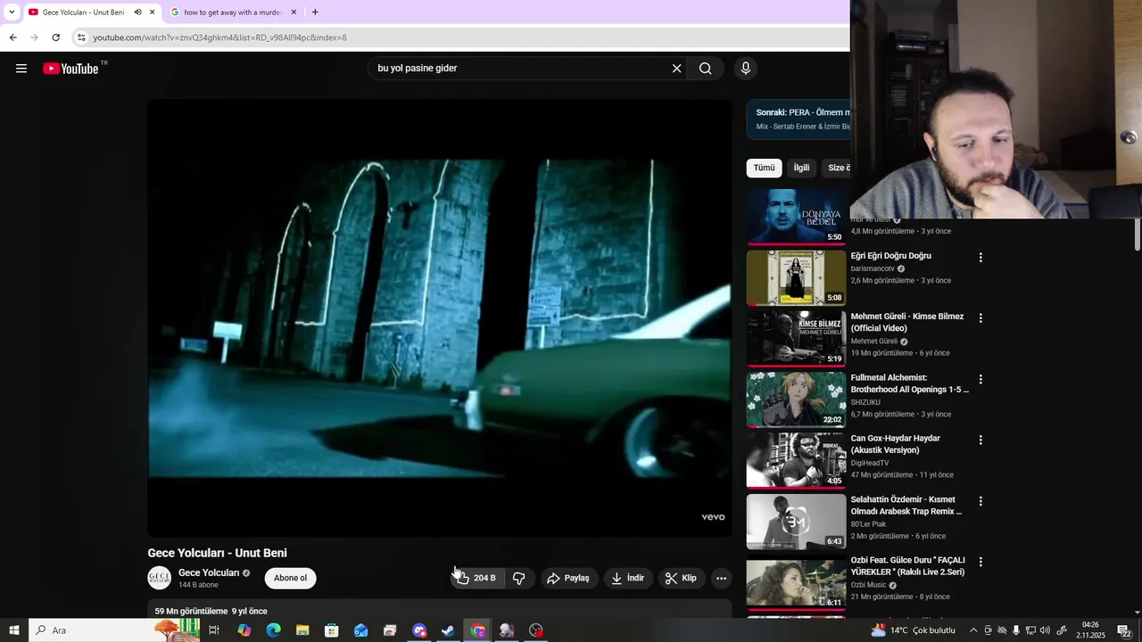1142x642 pixels.
Task: Expand the description at 59 Mn görüntüleme
Action: point(439,611)
